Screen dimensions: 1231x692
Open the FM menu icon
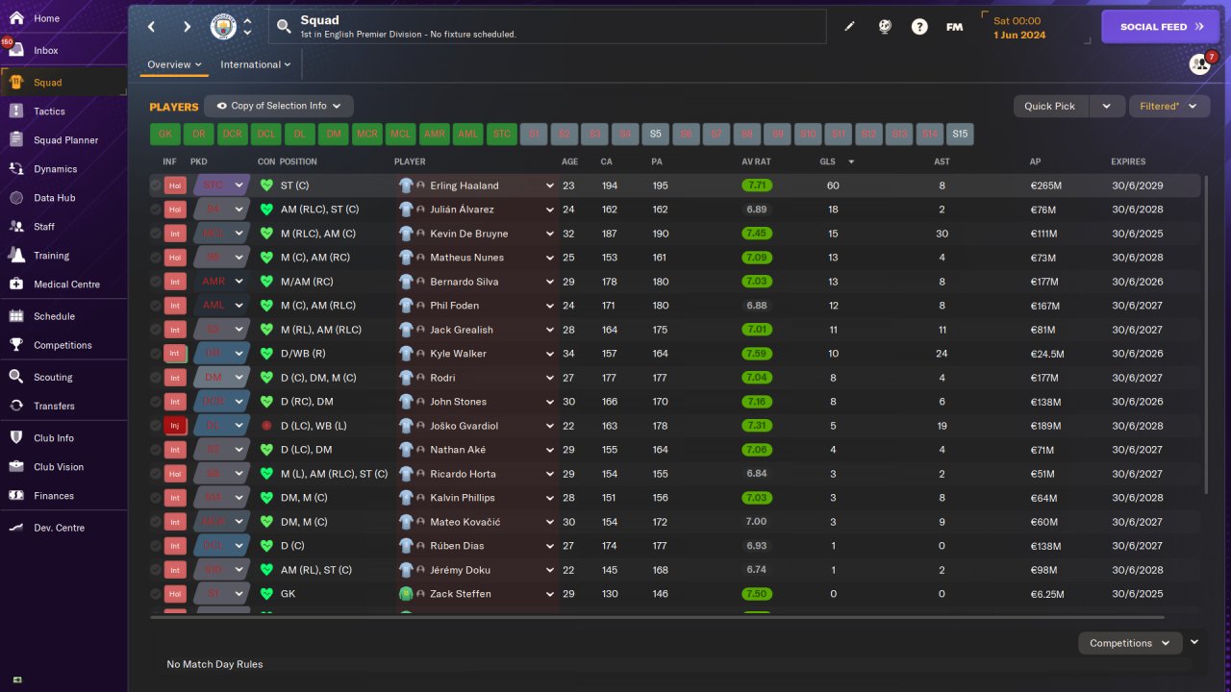point(954,27)
